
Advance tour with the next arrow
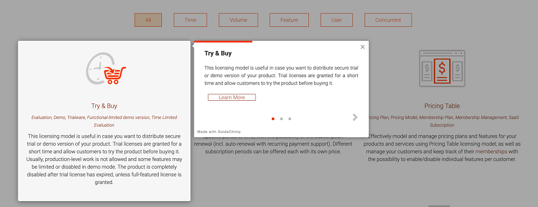[355, 117]
